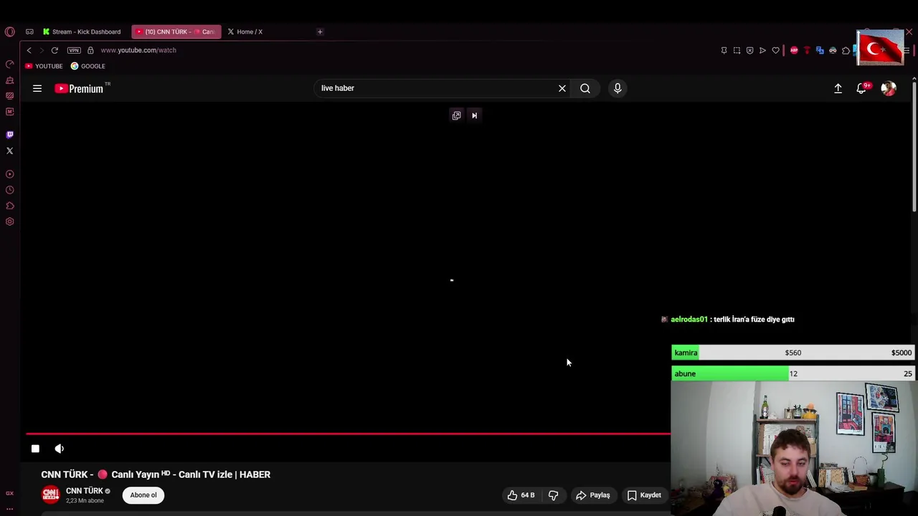Image resolution: width=918 pixels, height=516 pixels.
Task: Open Extensions cube icon in sidebar
Action: 10,206
